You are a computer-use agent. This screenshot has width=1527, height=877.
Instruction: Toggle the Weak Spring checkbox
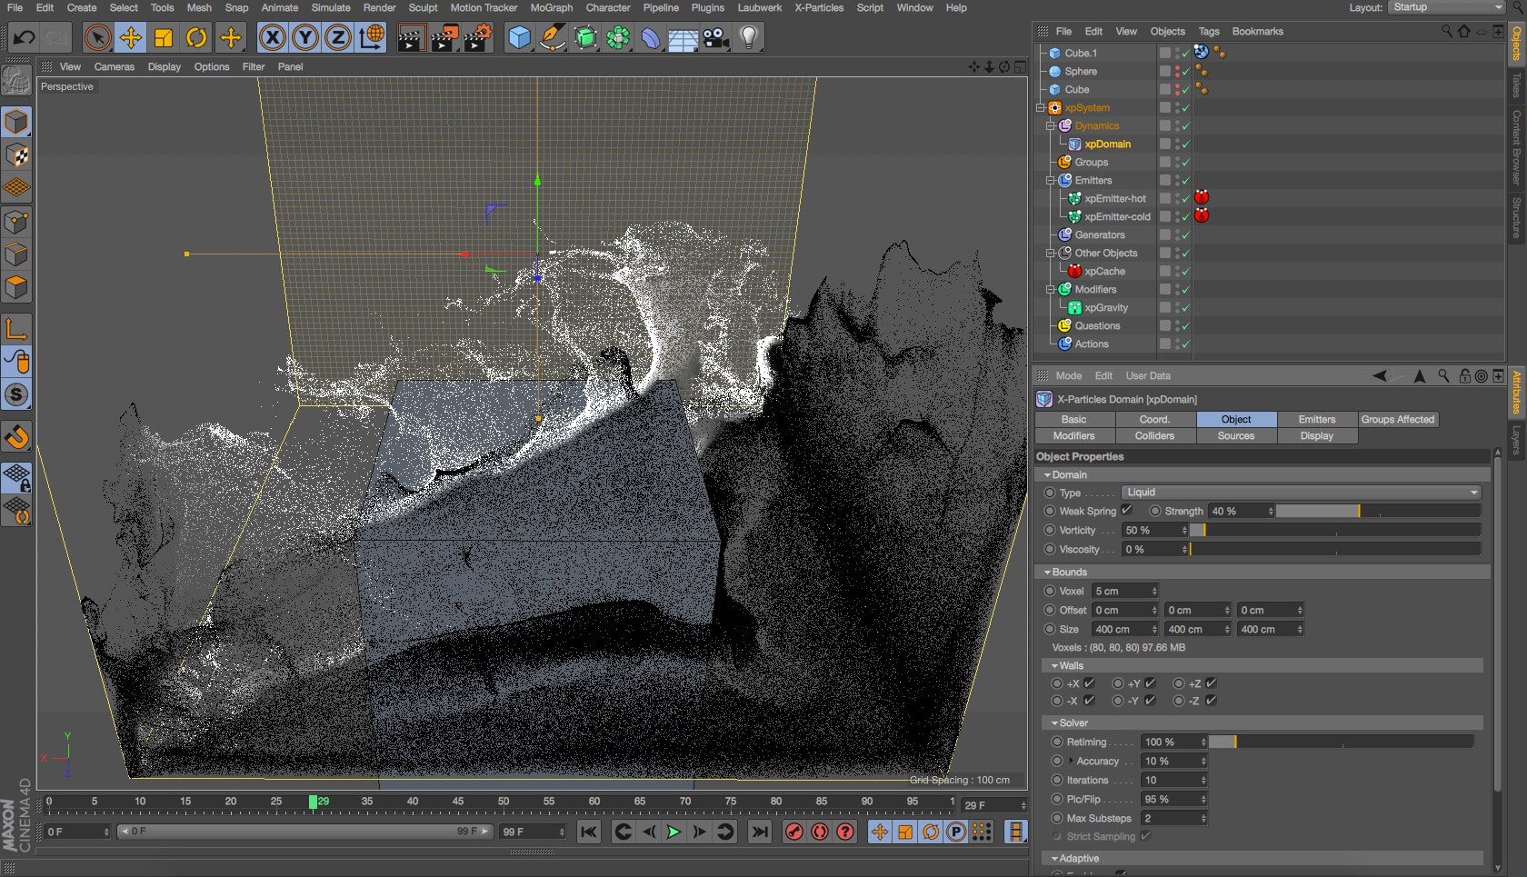pos(1127,511)
